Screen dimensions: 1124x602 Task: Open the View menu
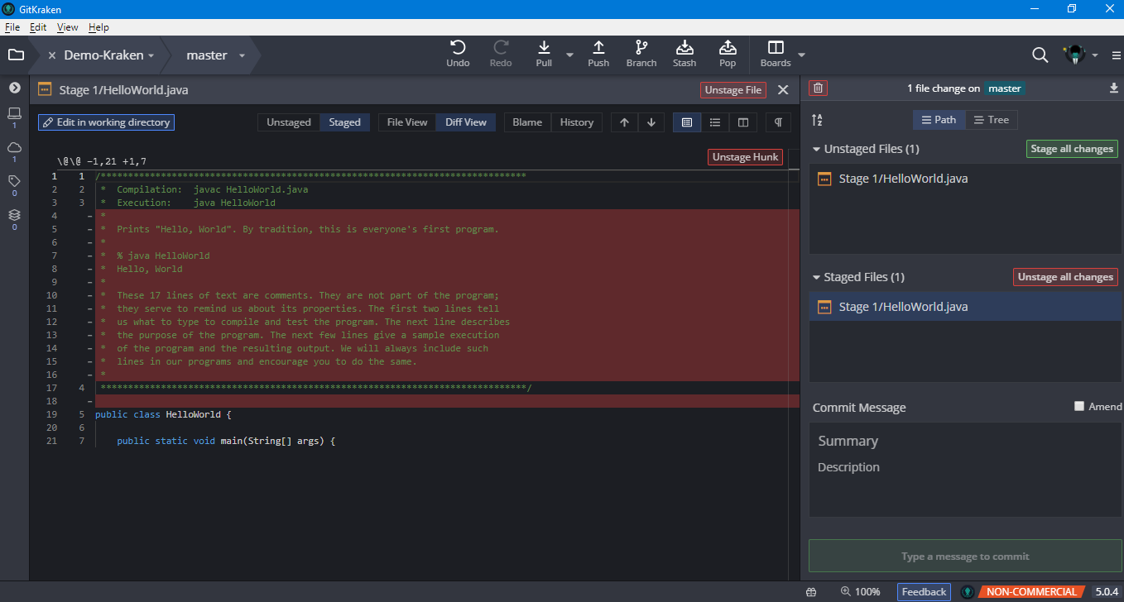coord(68,27)
